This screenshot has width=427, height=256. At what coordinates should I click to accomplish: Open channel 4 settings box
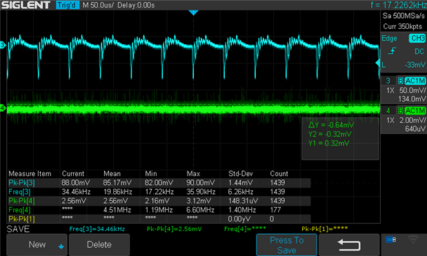click(x=404, y=120)
